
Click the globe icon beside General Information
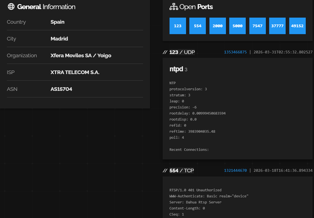11,7
